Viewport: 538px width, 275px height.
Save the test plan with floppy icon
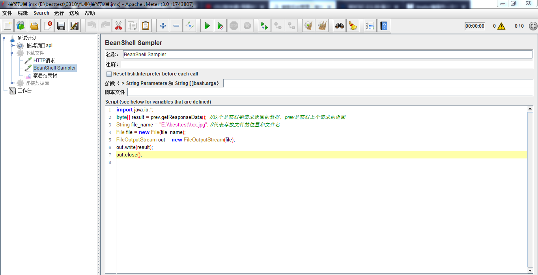point(61,26)
